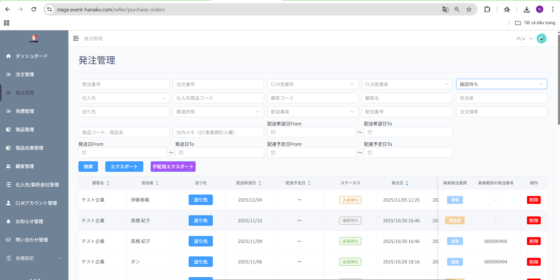
Task: Open browser extensions puzzle icon
Action: pyautogui.click(x=487, y=10)
